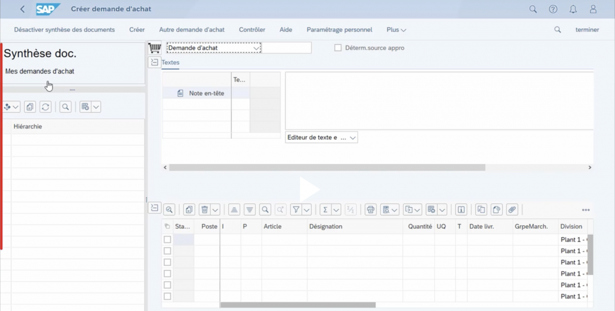This screenshot has height=311, width=615.
Task: Click the terminer button
Action: (x=587, y=29)
